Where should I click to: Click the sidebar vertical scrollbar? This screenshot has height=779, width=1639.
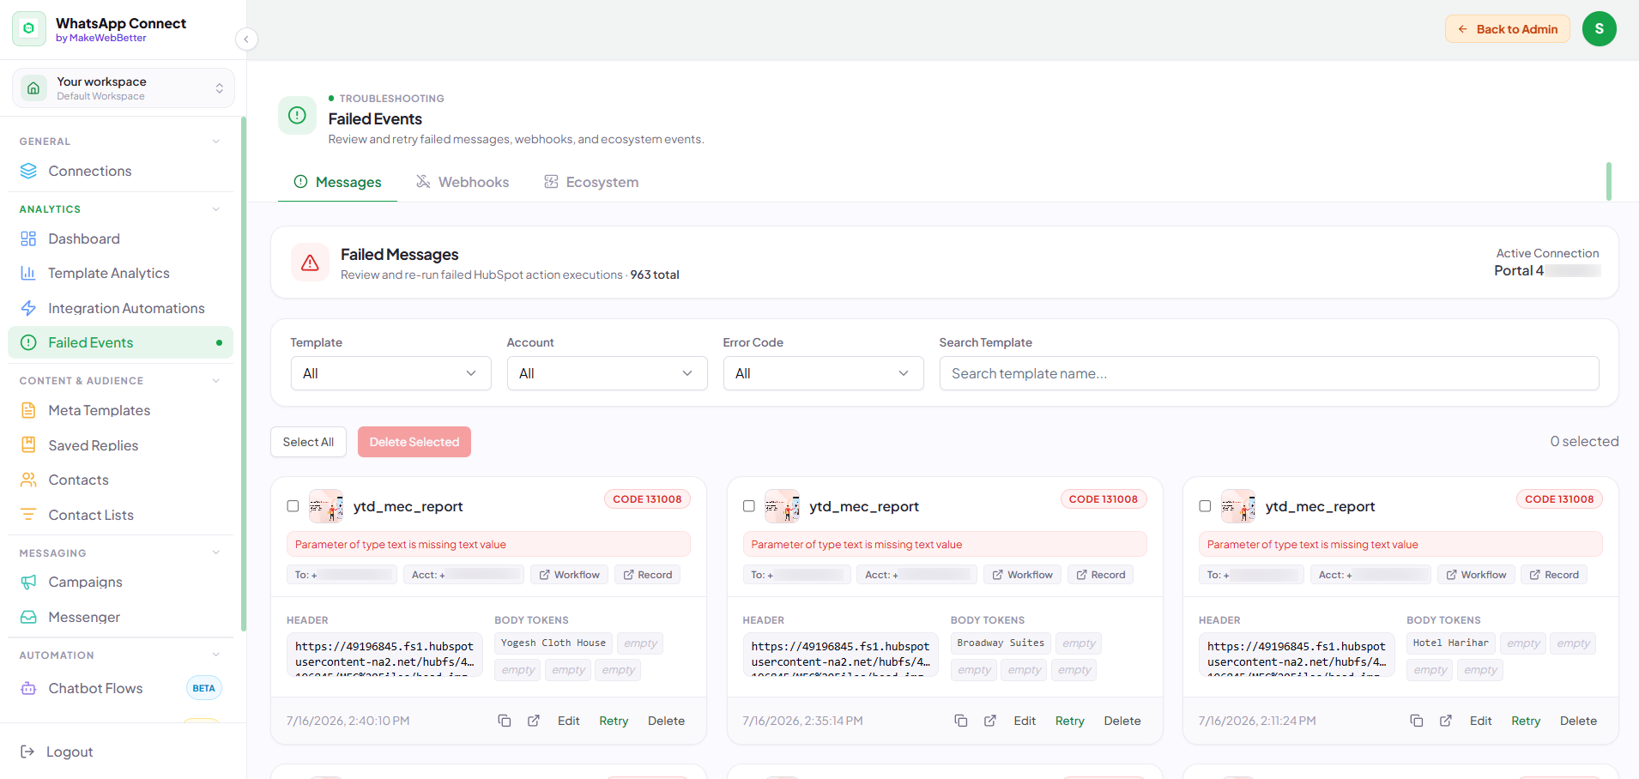[244, 374]
